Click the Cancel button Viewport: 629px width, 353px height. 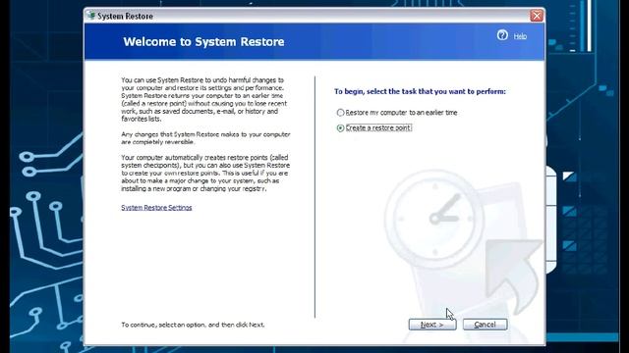[485, 325]
